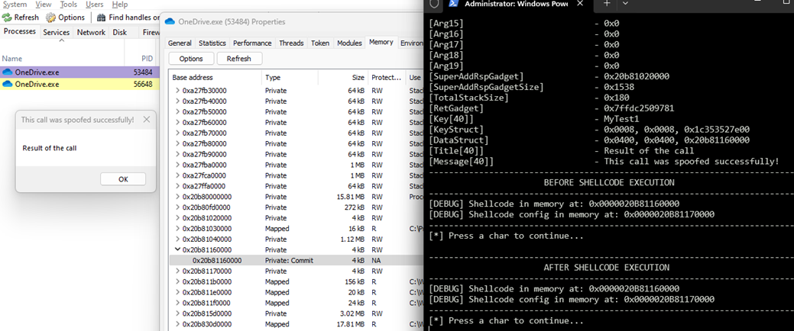Expand memory region 0xa27fba0000
This screenshot has width=794, height=331.
tap(177, 165)
